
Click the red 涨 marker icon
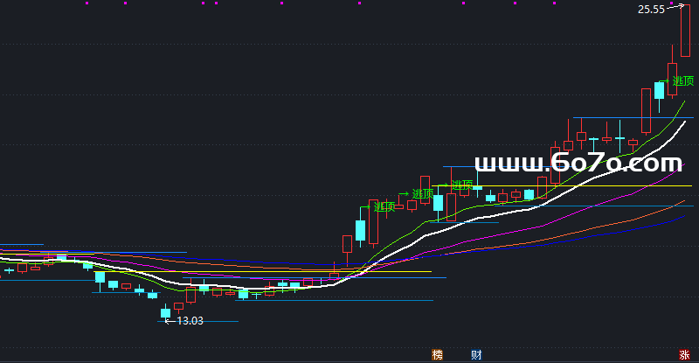point(684,355)
